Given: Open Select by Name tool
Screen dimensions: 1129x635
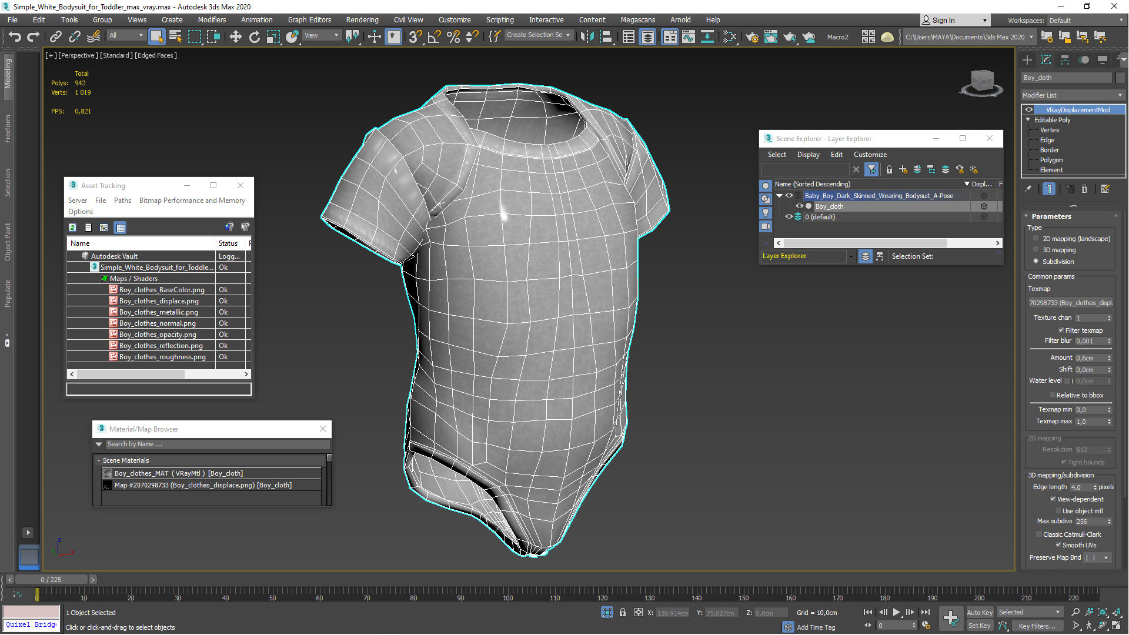Looking at the screenshot, I should click(175, 36).
